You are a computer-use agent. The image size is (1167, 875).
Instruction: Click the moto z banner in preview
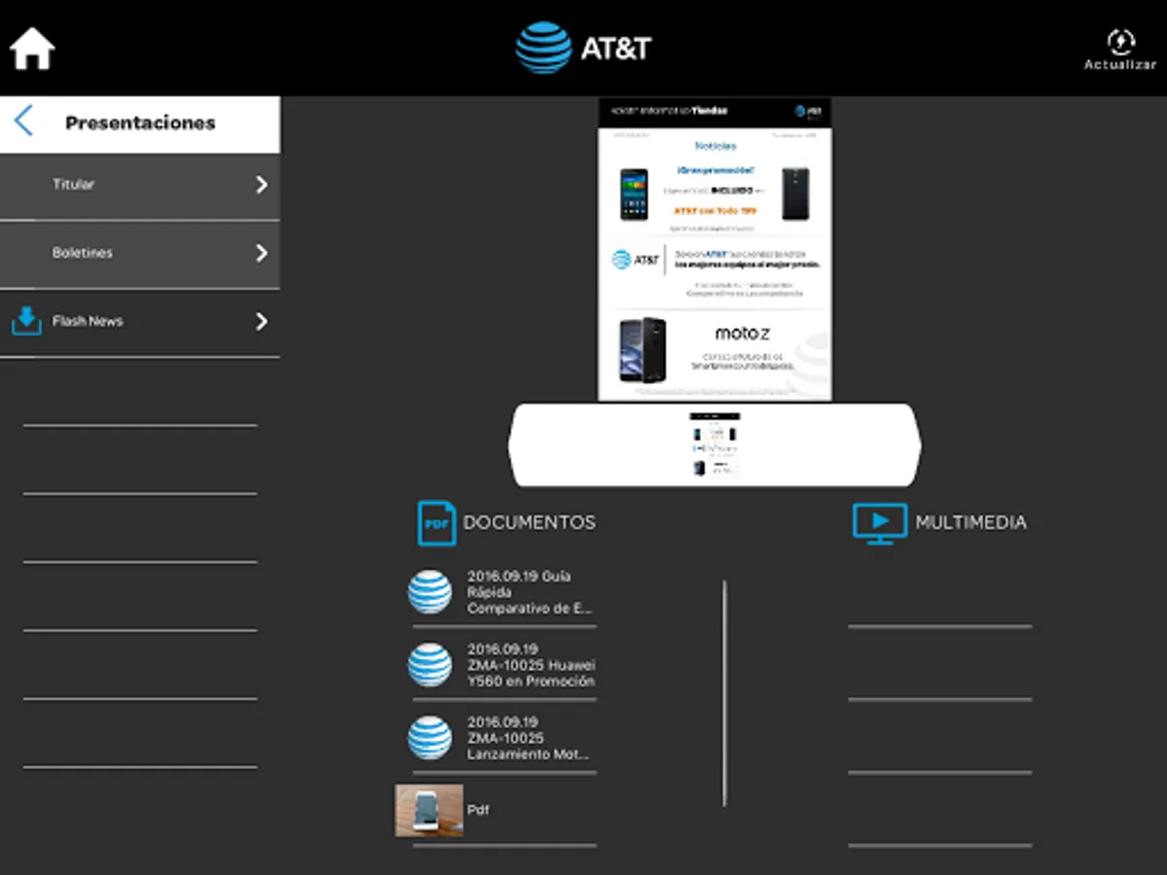tap(715, 350)
